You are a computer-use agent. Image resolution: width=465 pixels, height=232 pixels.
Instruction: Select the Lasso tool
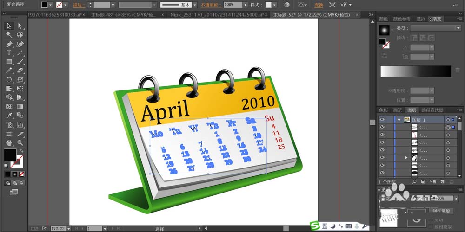pyautogui.click(x=20, y=35)
